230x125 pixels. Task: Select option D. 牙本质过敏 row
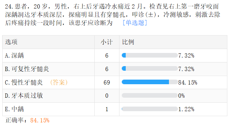[x=115, y=96]
